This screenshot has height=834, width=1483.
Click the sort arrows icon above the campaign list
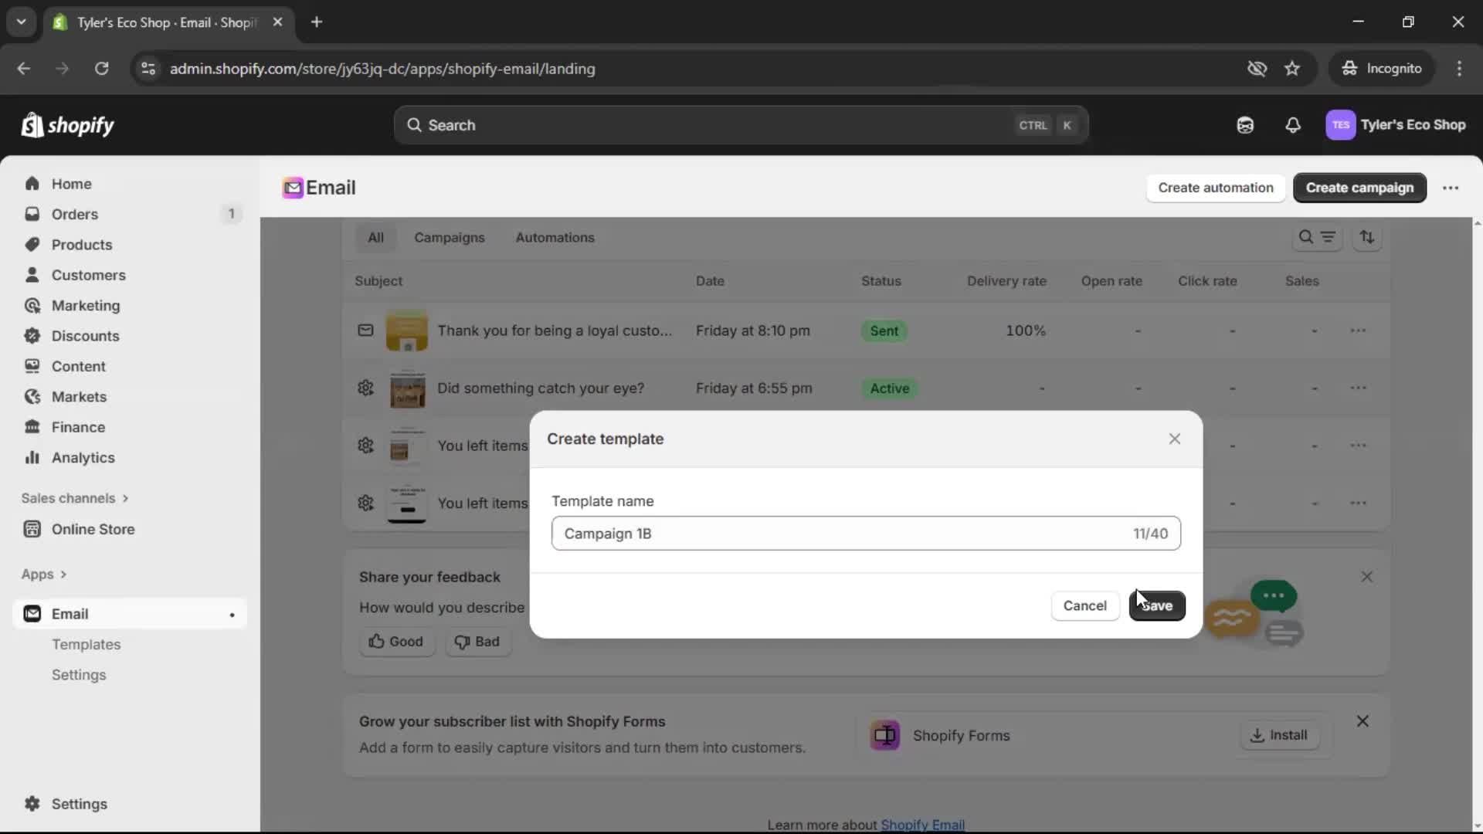[x=1367, y=237]
